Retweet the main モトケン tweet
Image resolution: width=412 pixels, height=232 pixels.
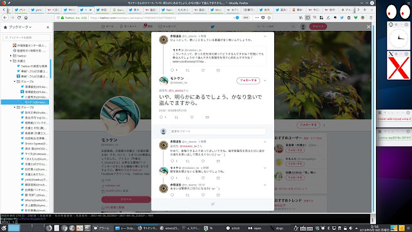coord(176,117)
